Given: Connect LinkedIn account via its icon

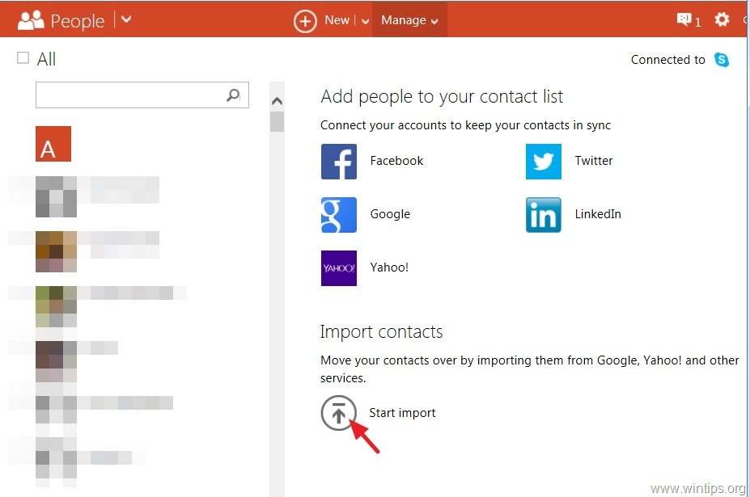Looking at the screenshot, I should coord(544,215).
